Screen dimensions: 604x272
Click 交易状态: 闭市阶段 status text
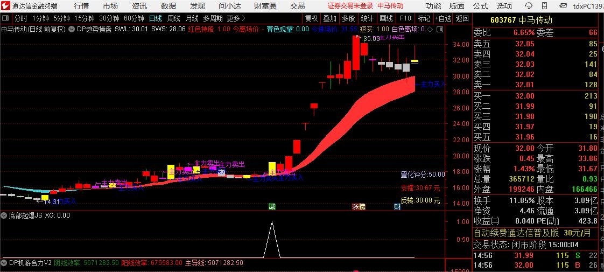(x=510, y=245)
